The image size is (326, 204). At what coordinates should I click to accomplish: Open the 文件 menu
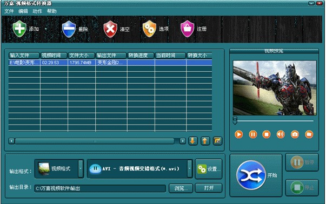[x=9, y=11]
